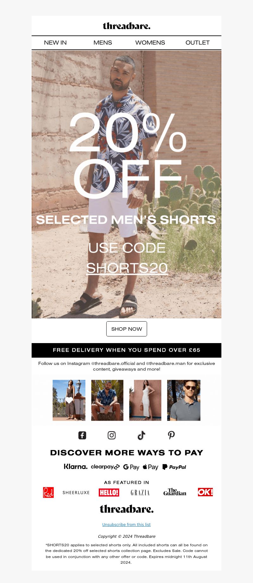Click the Guardian logo

coord(175,492)
